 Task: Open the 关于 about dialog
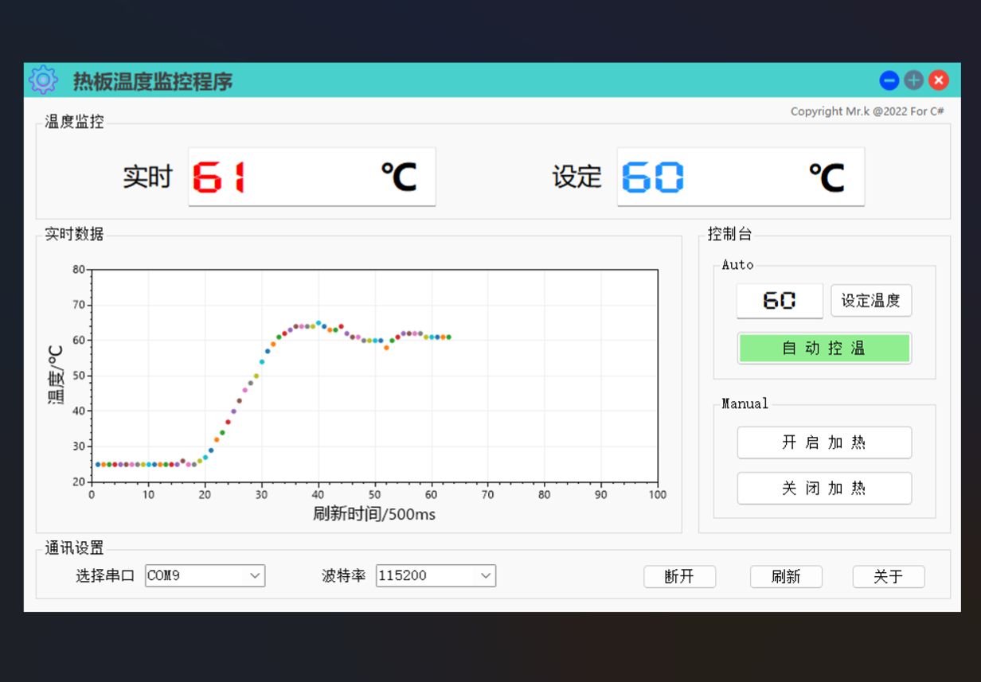coord(889,577)
